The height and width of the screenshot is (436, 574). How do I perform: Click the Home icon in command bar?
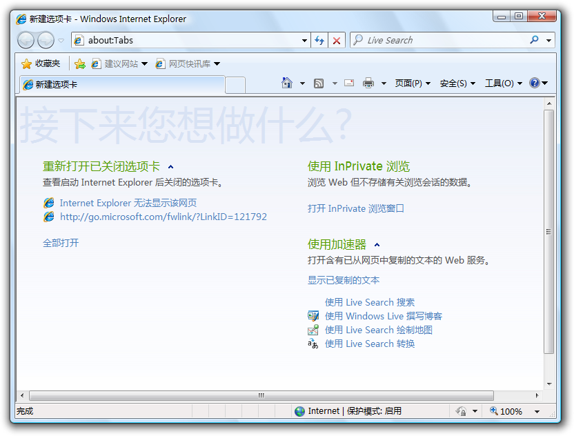[287, 83]
